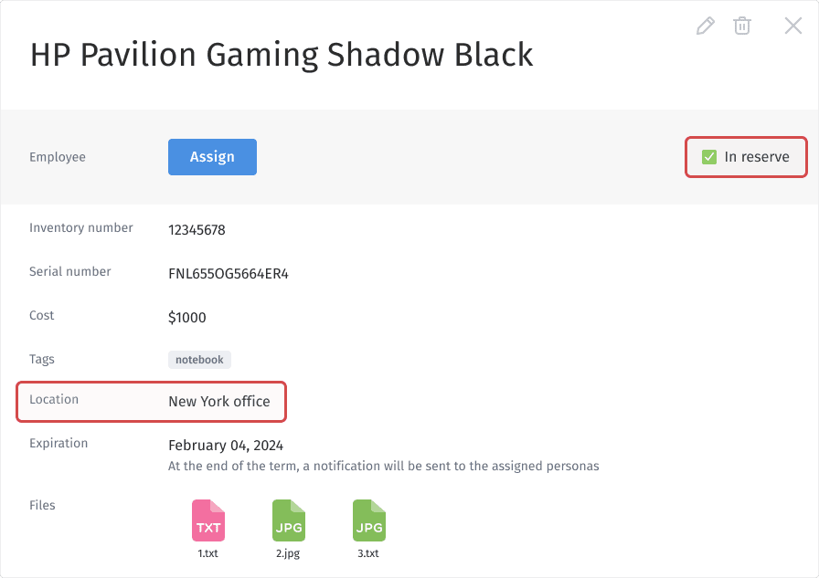Click the Employee field label
The width and height of the screenshot is (819, 578).
coord(58,157)
